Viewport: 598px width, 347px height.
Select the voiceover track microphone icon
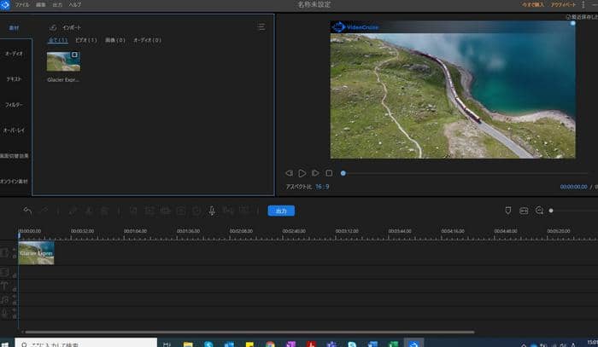[x=4, y=314]
